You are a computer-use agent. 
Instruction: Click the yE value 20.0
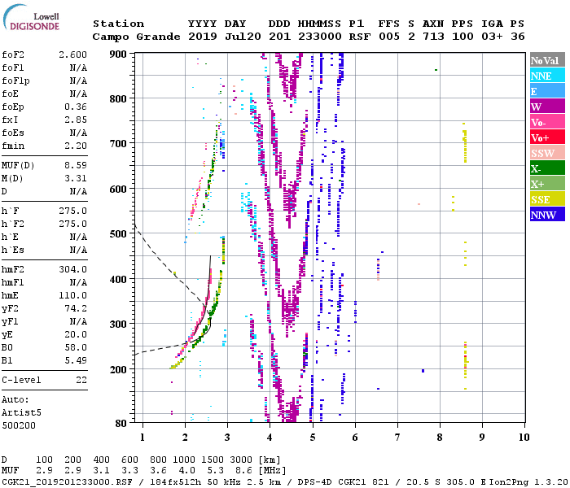point(76,335)
